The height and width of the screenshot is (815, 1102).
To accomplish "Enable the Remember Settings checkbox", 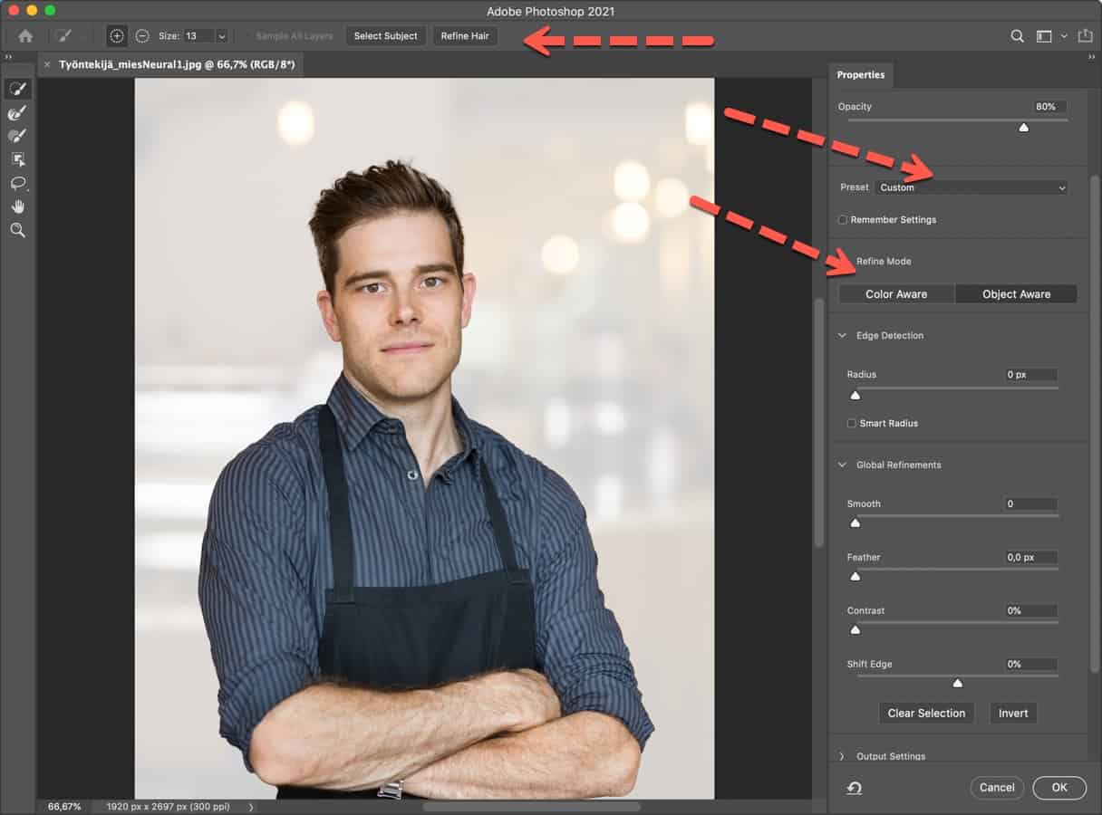I will click(x=843, y=220).
